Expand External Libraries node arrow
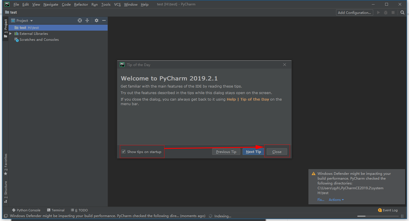 (x=11, y=33)
